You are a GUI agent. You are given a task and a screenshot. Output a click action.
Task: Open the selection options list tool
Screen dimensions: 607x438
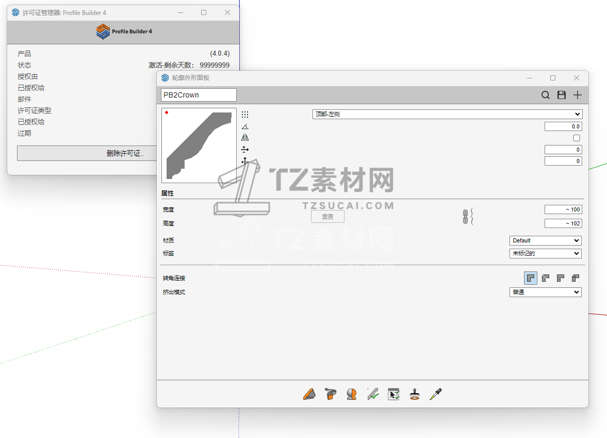[x=393, y=394]
